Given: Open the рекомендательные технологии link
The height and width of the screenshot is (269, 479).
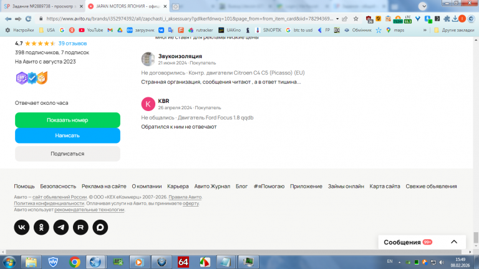Looking at the screenshot, I should [89, 210].
